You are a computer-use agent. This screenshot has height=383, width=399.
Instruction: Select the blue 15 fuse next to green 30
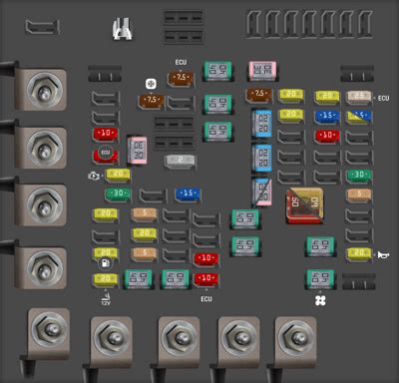[188, 194]
